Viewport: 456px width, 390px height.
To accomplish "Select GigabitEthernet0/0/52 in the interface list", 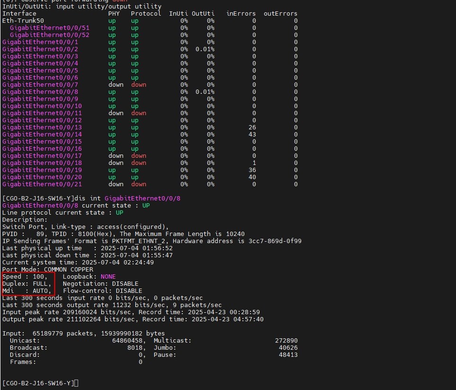I will [x=49, y=35].
